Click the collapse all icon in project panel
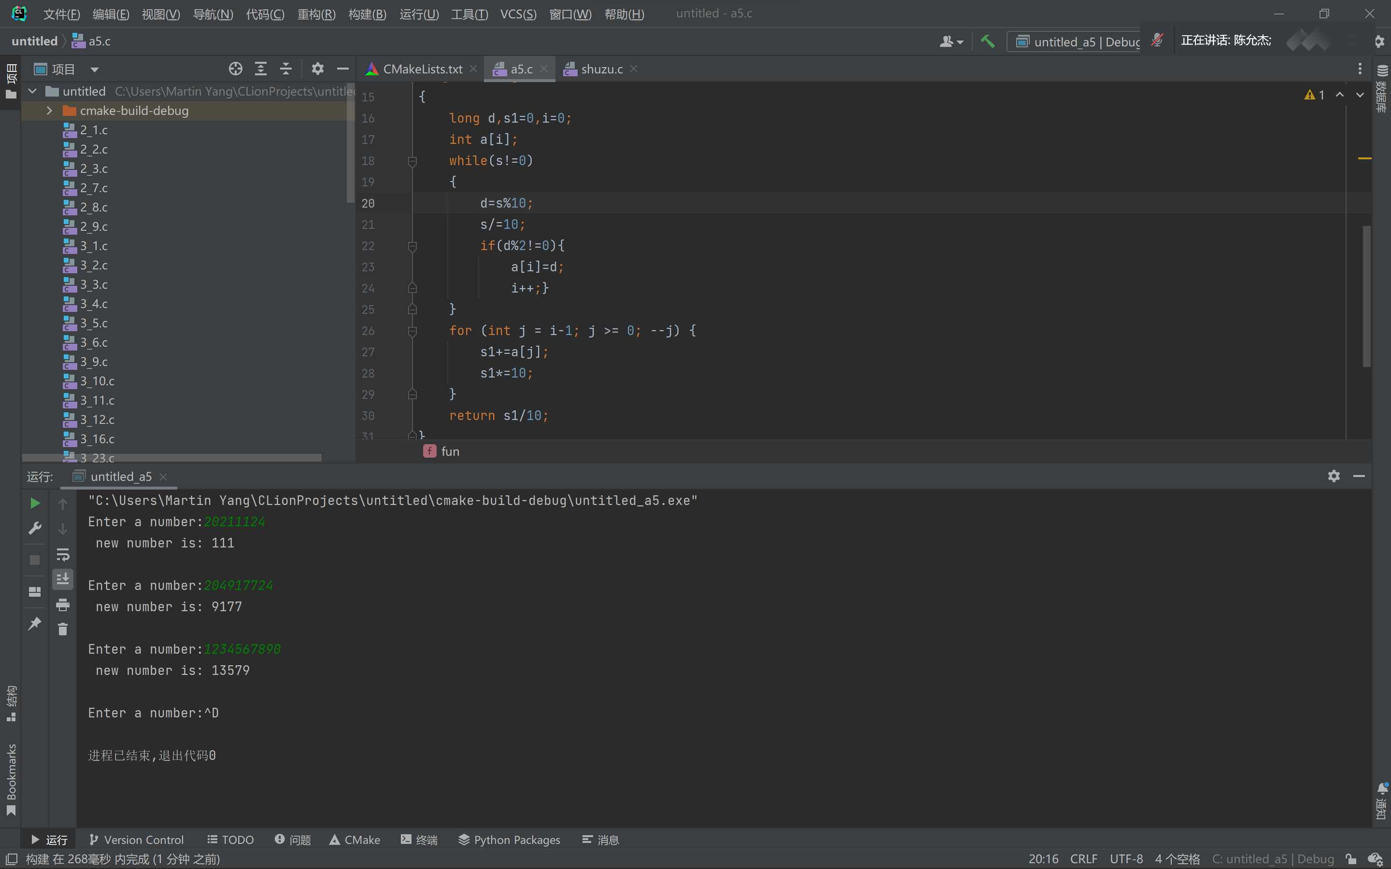1391x869 pixels. (x=285, y=69)
